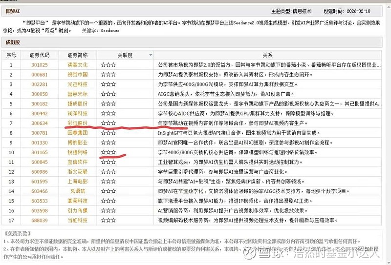Click the three-star rating for 当虹科技
The height and width of the screenshot is (265, 391).
pos(109,221)
